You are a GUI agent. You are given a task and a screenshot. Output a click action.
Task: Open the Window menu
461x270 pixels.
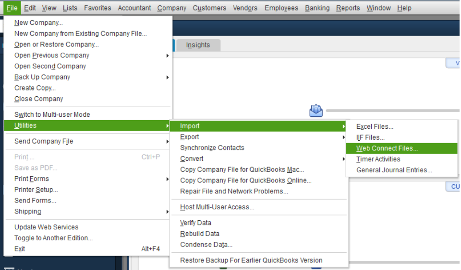[x=379, y=8]
